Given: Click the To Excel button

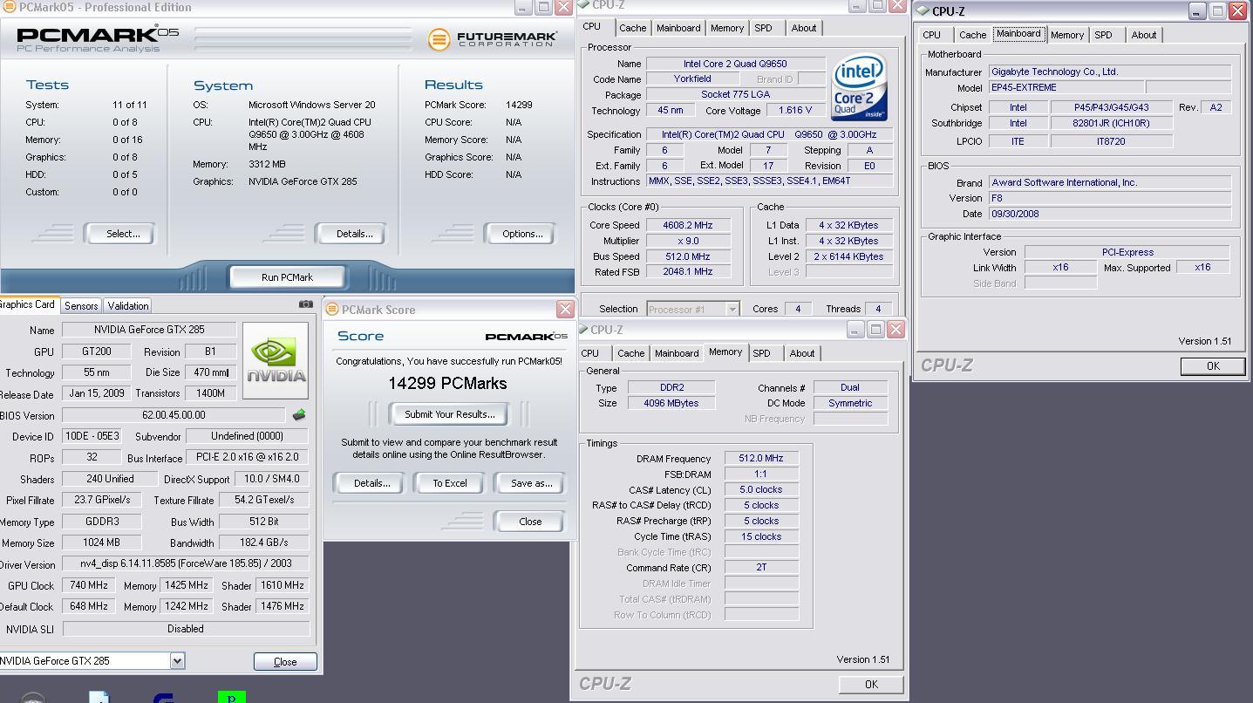Looking at the screenshot, I should (450, 483).
